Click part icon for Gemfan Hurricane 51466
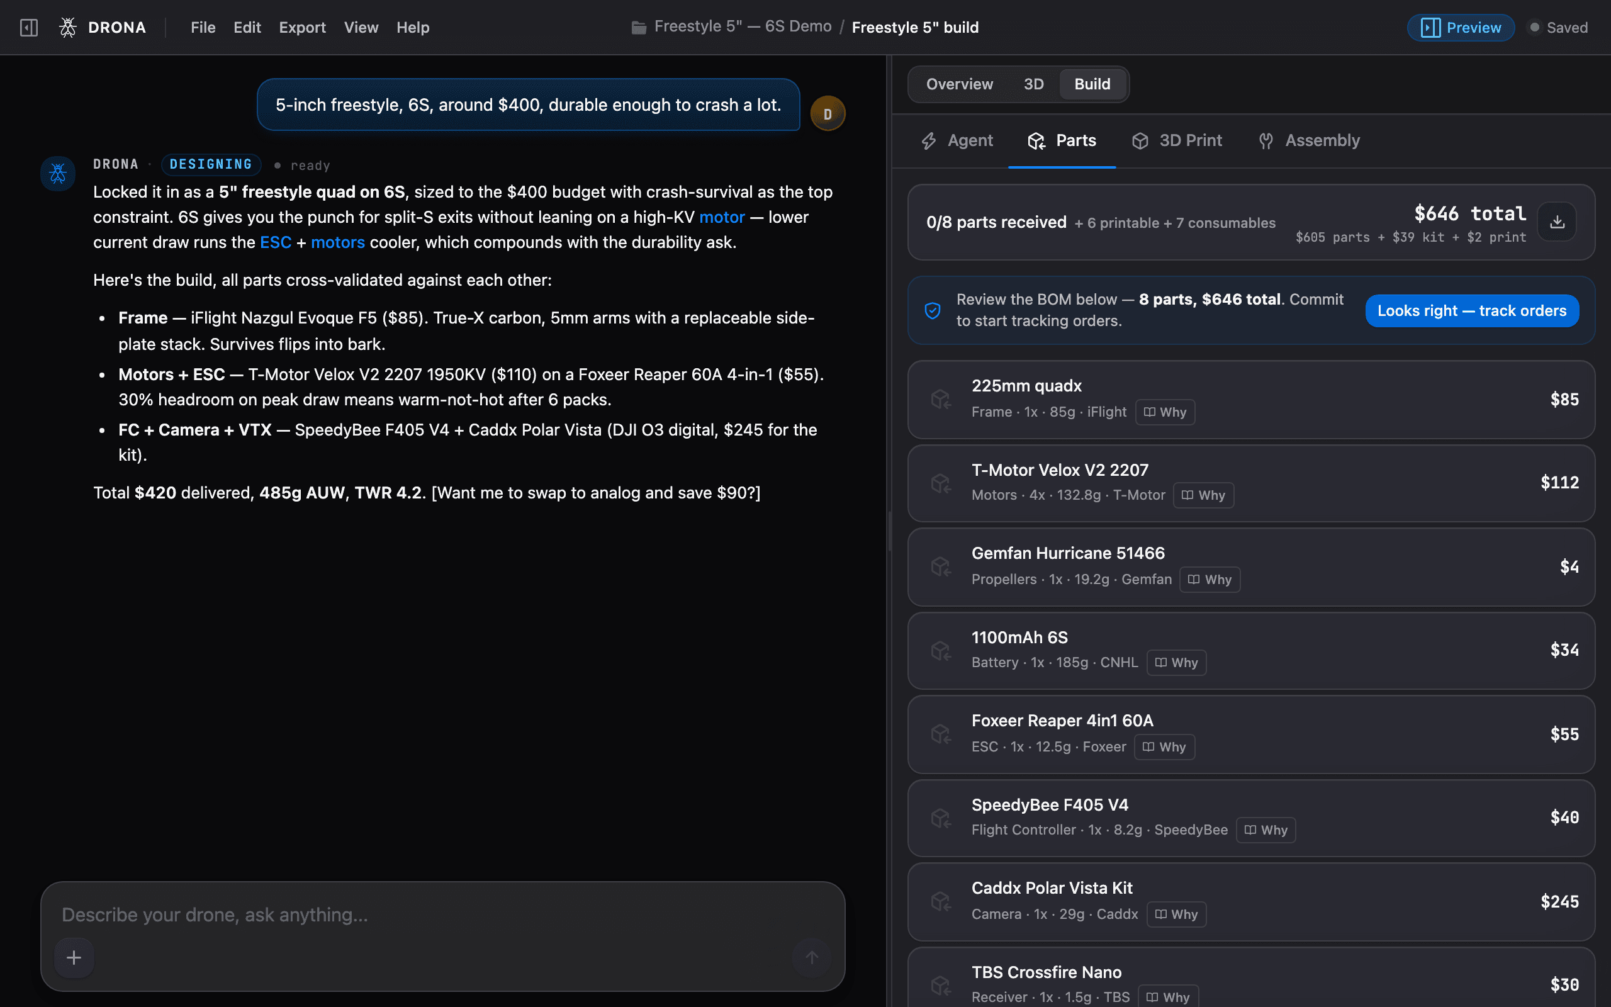Image resolution: width=1611 pixels, height=1007 pixels. coord(941,567)
